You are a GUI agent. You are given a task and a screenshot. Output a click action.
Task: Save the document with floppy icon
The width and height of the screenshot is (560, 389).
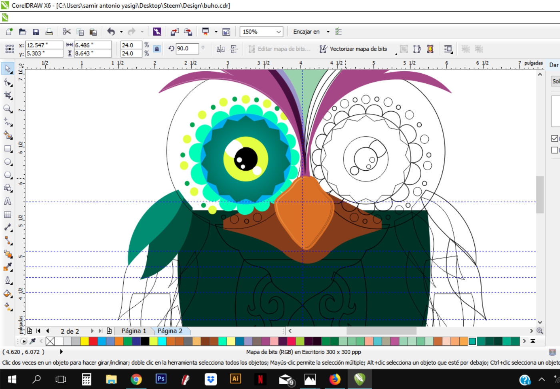(36, 32)
